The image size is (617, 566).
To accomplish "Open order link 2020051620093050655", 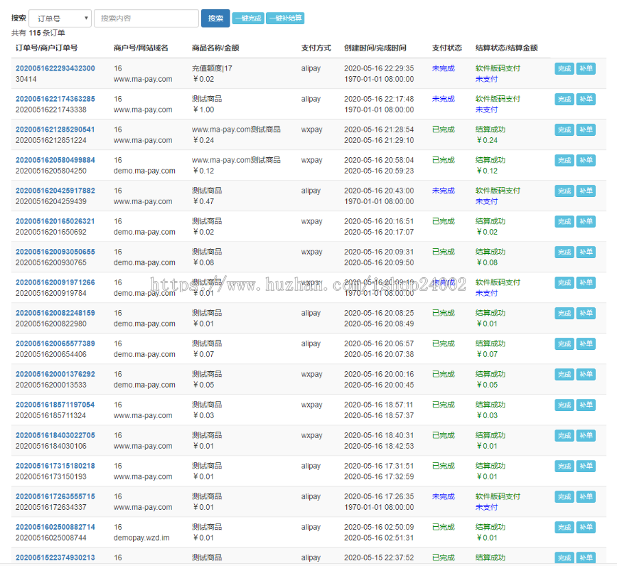I will 56,252.
